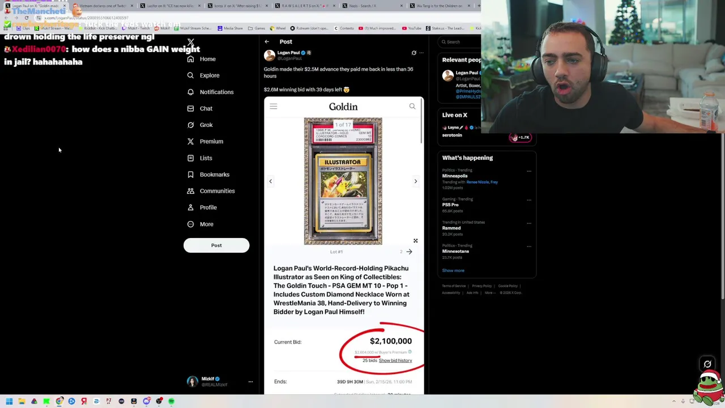This screenshot has height=408, width=725.
Task: Click the X logo in sidebar
Action: [191, 42]
